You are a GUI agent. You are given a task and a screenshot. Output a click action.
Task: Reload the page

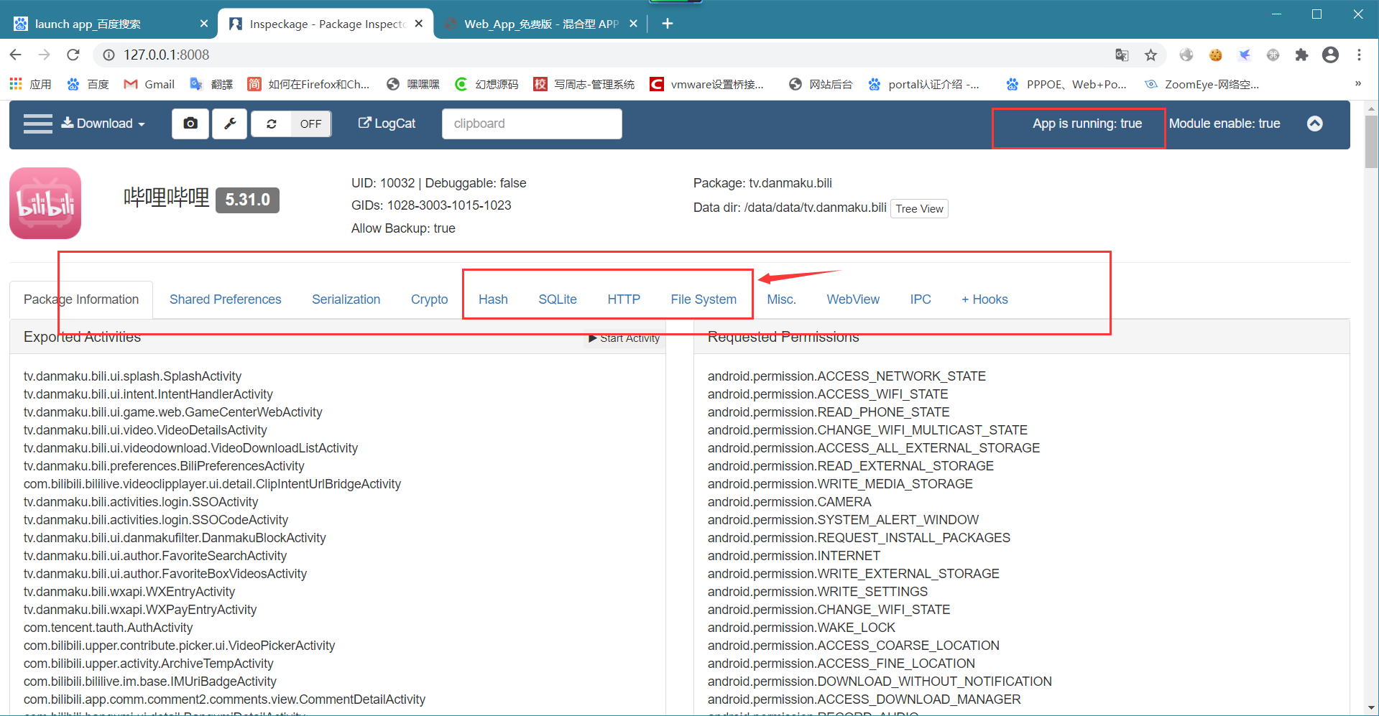tap(73, 55)
